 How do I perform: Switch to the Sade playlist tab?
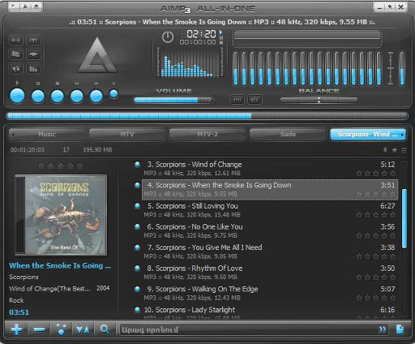pos(288,134)
